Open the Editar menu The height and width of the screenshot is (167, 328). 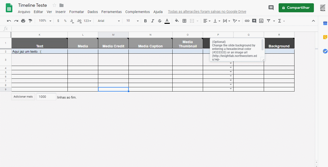(38, 12)
